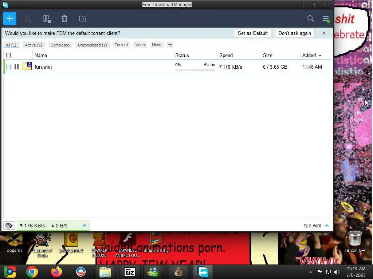Open Legend of Zilda desktop shortcut
The width and height of the screenshot is (373, 279).
click(42, 245)
